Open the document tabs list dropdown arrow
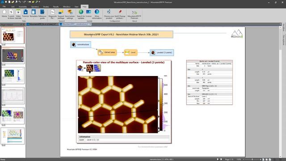286x161 pixels. coord(281,24)
